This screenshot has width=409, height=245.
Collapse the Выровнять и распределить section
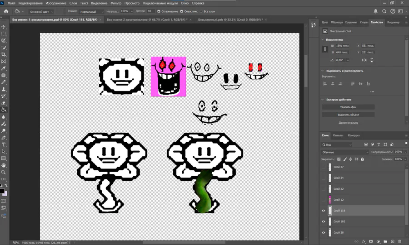point(323,71)
